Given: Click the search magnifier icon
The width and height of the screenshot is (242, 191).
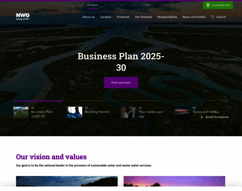Looking at the screenshot, I should pyautogui.click(x=212, y=17).
